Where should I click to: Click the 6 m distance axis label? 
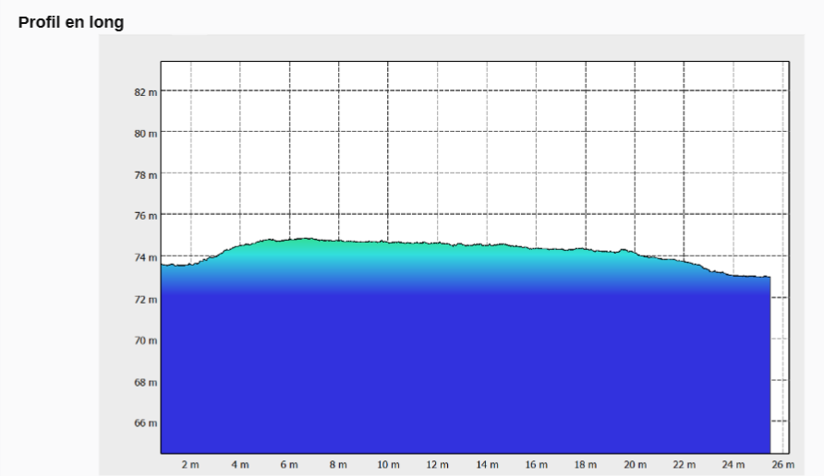tap(289, 465)
